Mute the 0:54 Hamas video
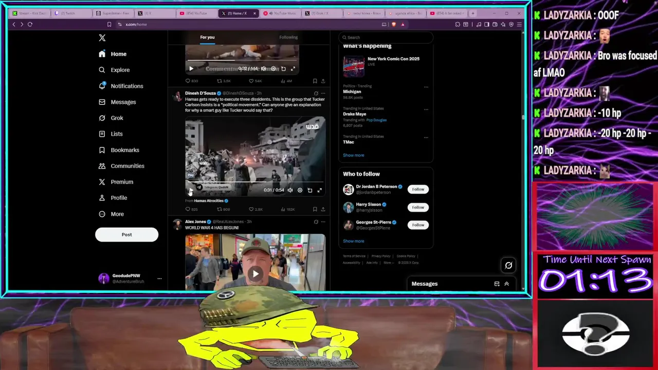The width and height of the screenshot is (658, 370). 290,190
